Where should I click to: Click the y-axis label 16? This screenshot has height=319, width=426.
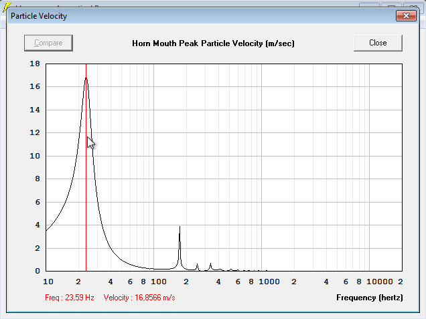[35, 86]
